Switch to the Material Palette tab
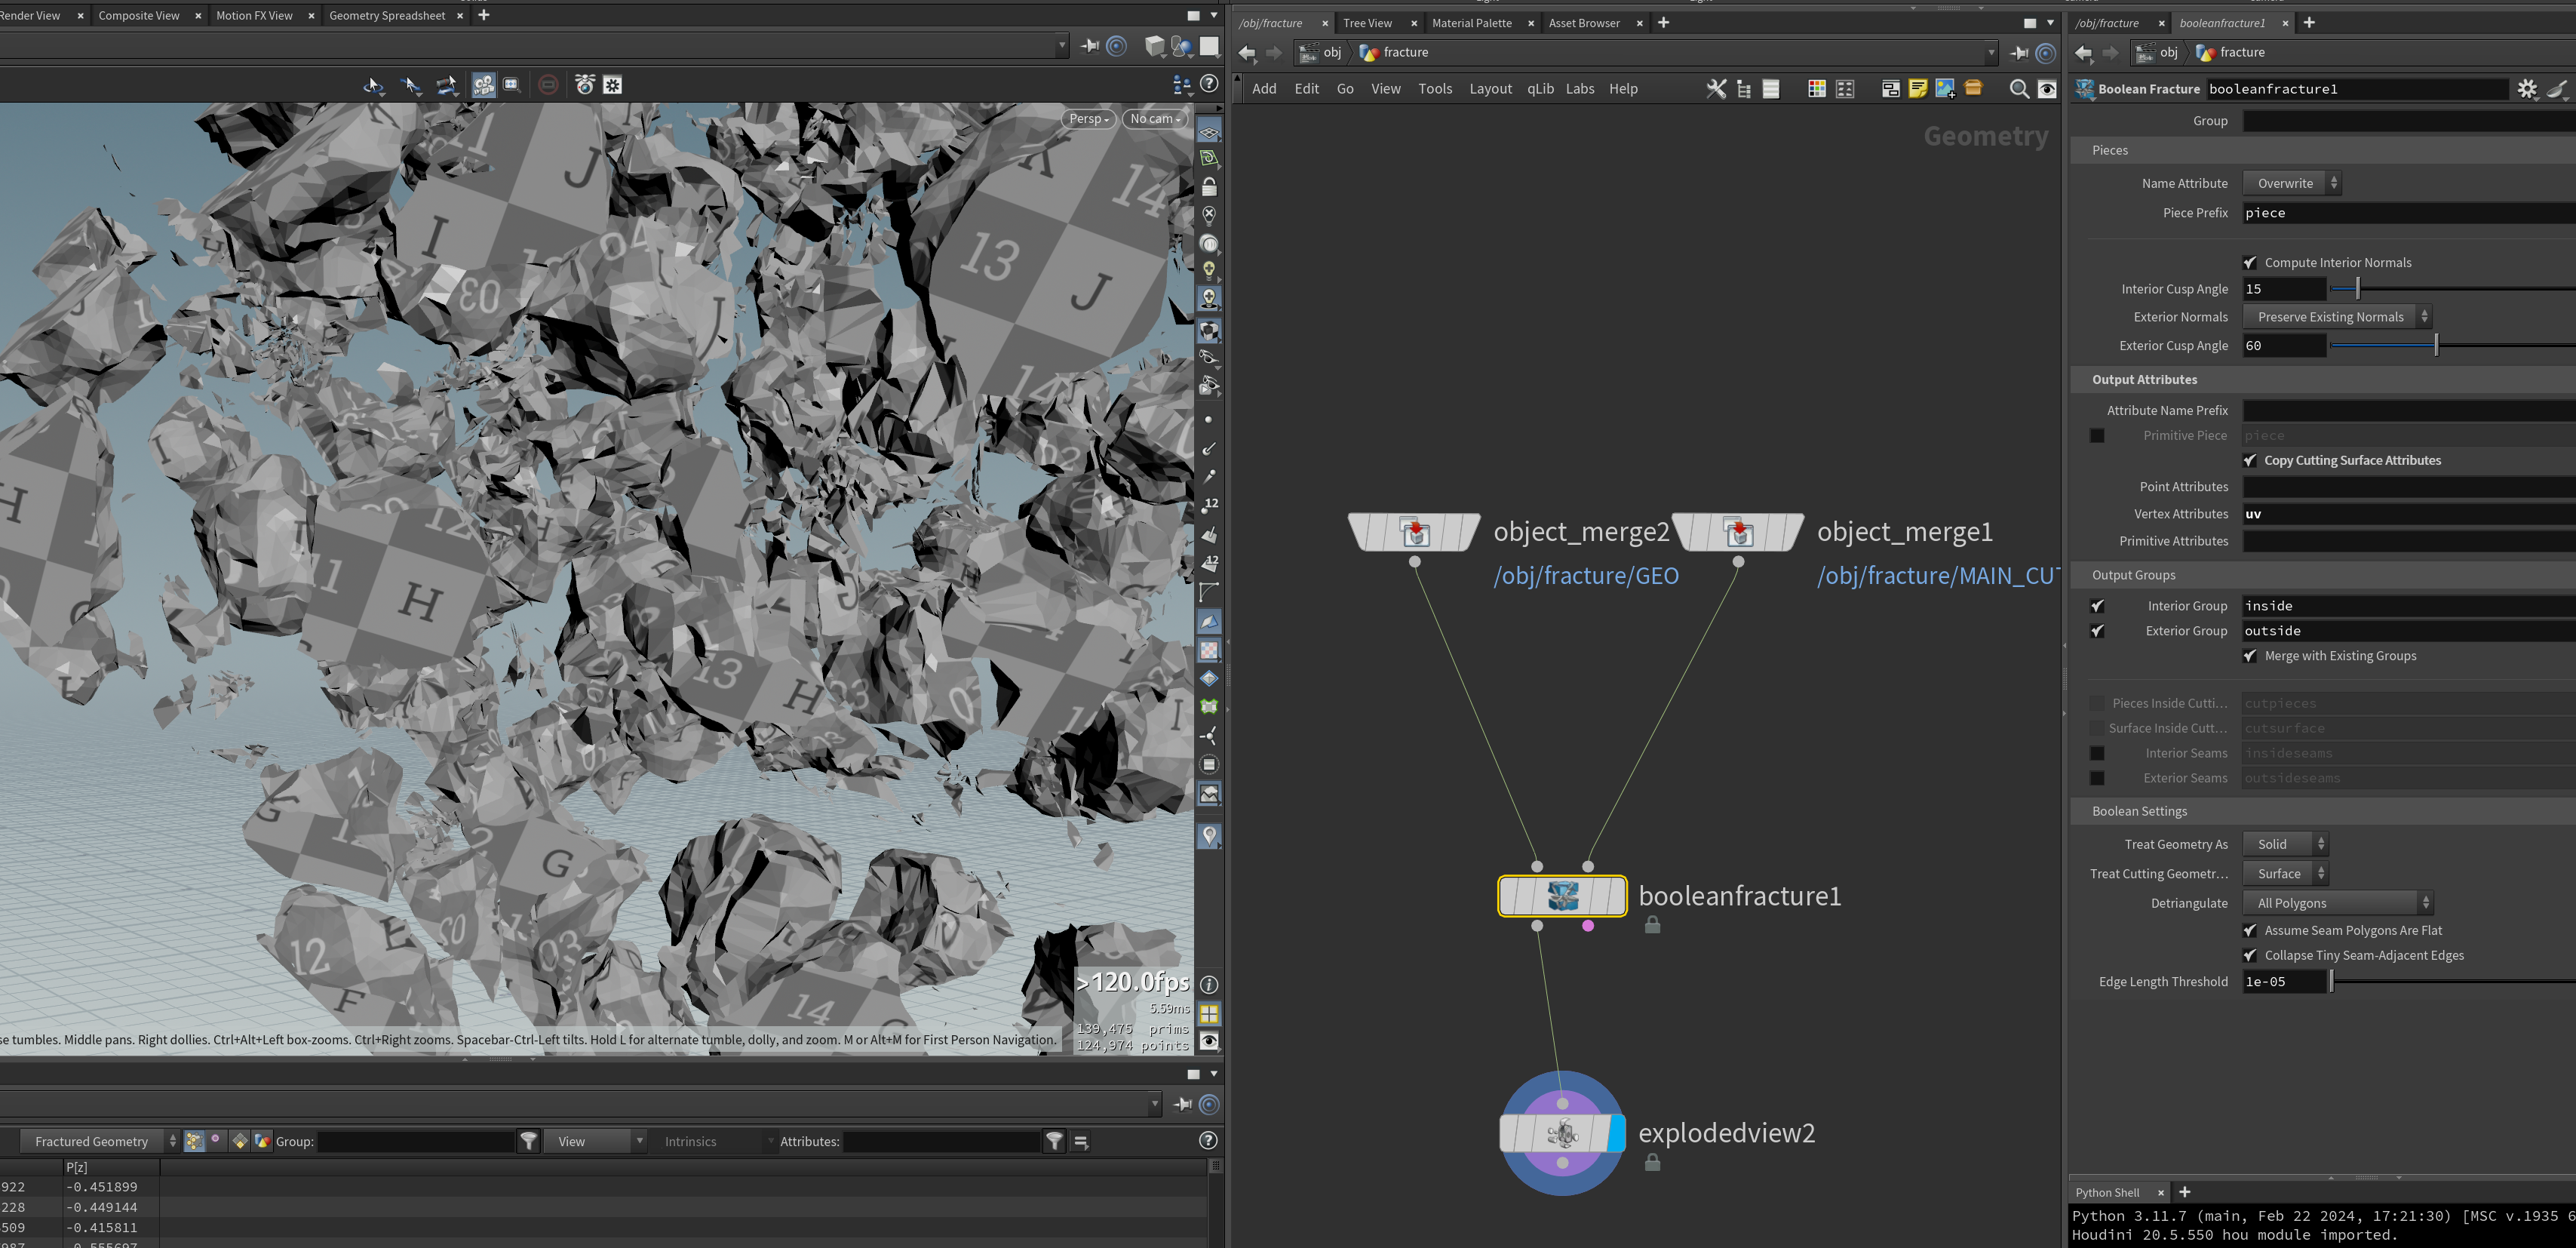 (1471, 23)
